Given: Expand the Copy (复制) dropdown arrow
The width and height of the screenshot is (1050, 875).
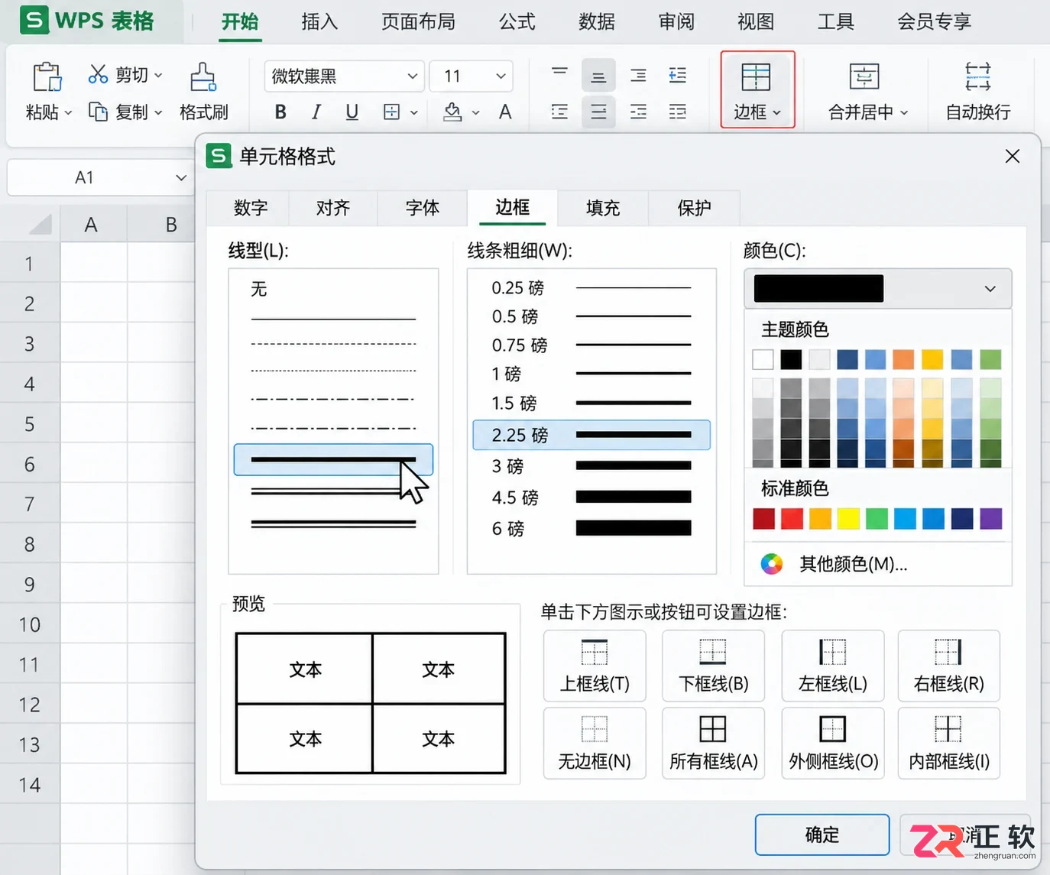Looking at the screenshot, I should tap(158, 112).
